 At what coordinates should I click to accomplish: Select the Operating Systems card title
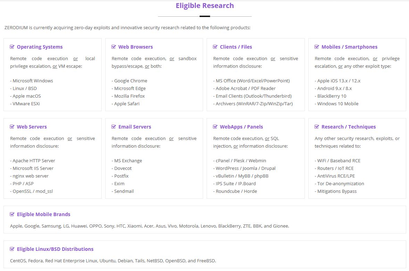point(40,47)
